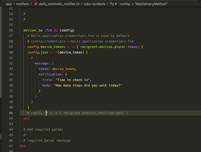Viewport: 201px width, 152px height.
Task: Click ':token' symbol inside pluck call
Action: coord(132,47)
